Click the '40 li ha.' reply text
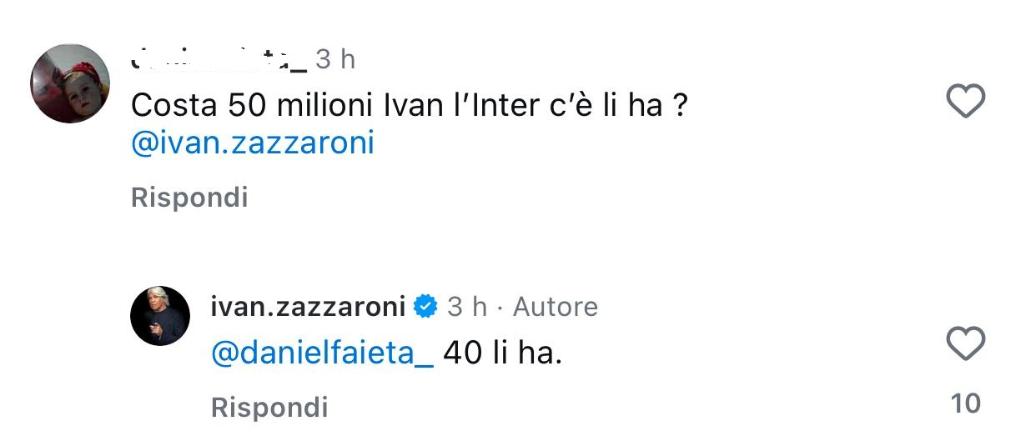 click(x=503, y=354)
